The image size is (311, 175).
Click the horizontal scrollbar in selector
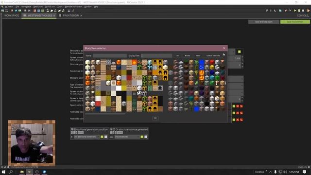point(105,114)
